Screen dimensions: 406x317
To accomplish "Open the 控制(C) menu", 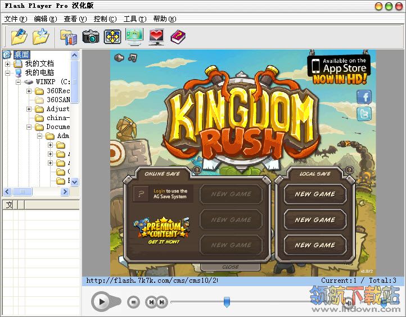I will click(105, 19).
